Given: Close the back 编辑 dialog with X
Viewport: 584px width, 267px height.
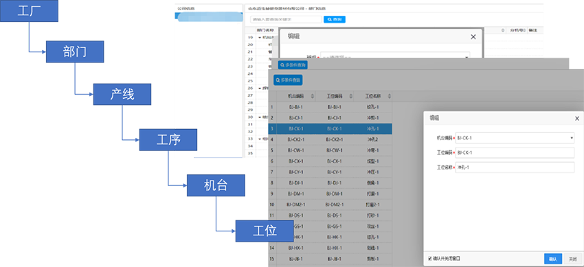Looking at the screenshot, I should (x=473, y=37).
